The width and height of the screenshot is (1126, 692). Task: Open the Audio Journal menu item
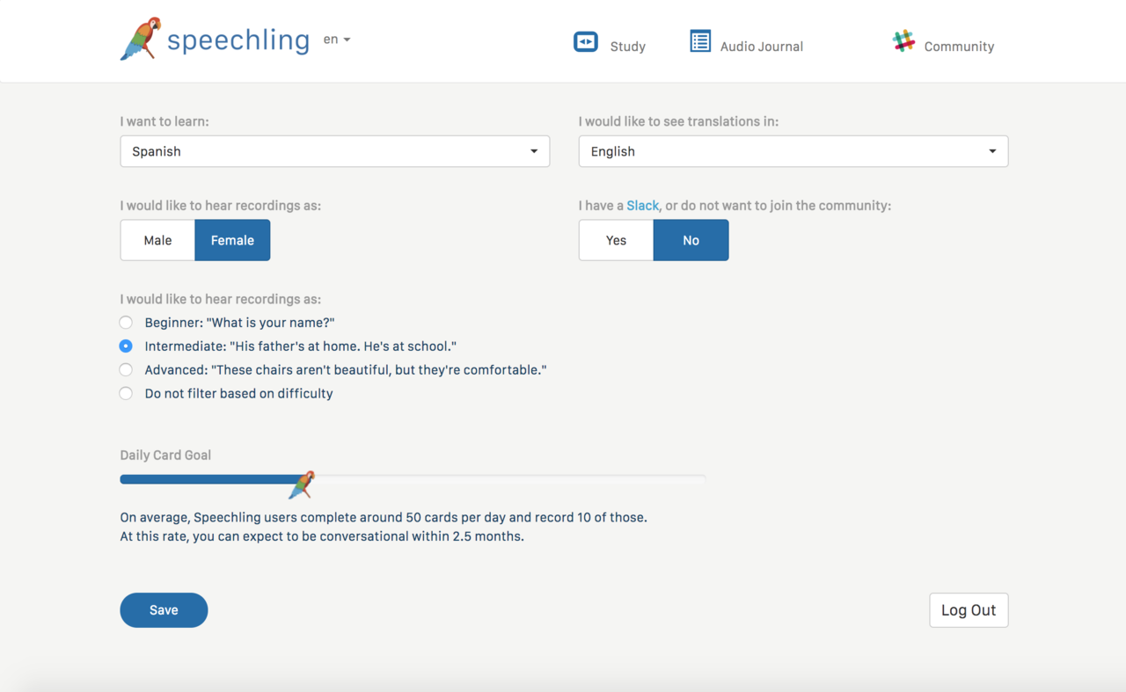click(x=761, y=47)
